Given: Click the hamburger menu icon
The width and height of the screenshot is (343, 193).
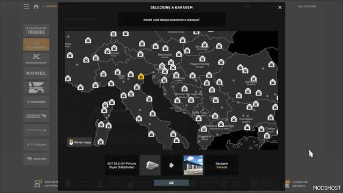Looking at the screenshot, I should [26, 6].
